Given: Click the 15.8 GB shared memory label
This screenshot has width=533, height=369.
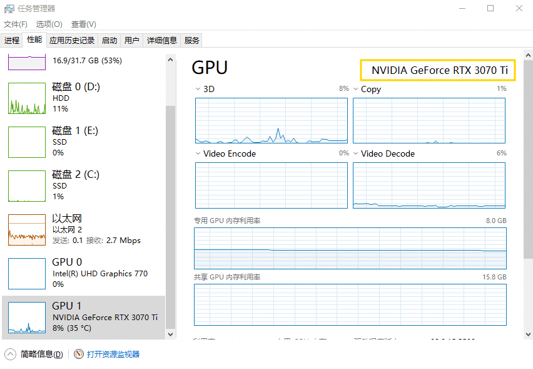Looking at the screenshot, I should [495, 277].
